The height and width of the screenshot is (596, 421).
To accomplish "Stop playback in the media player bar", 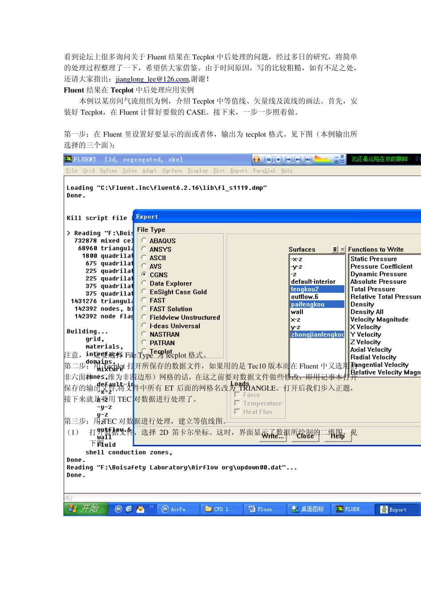I will click(x=278, y=160).
